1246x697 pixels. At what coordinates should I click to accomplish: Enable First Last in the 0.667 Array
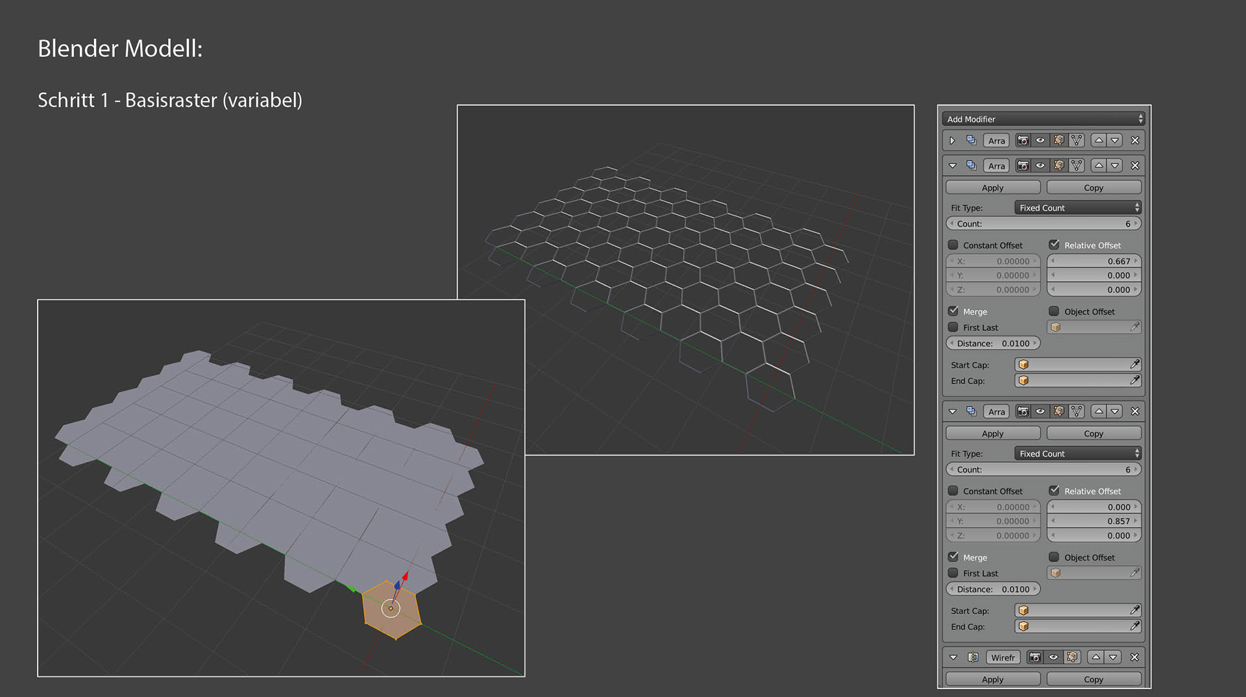pos(953,327)
